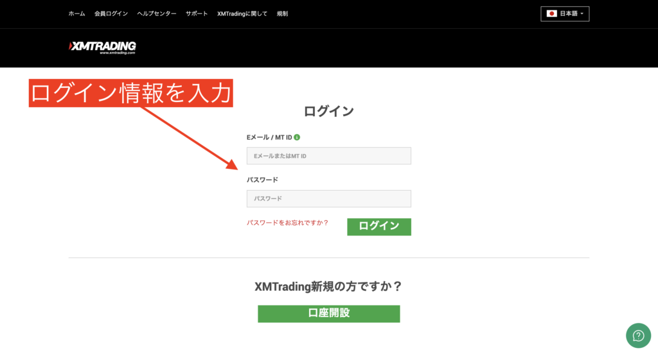Focus the パスワード input field
The height and width of the screenshot is (355, 658).
(x=328, y=198)
